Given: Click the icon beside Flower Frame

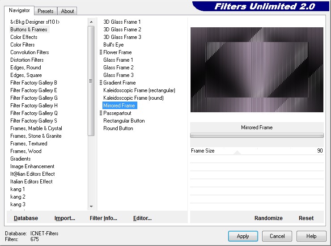Looking at the screenshot, I should (101, 52).
